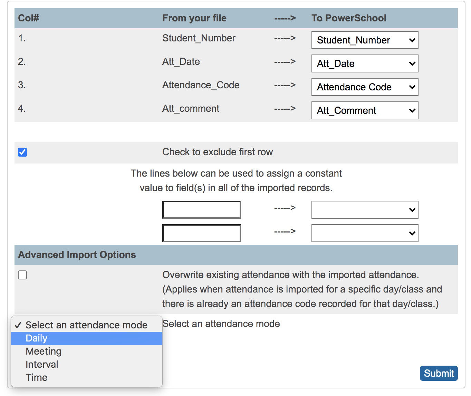Expand the Att_Date mapping dropdown
Screen dimensions: 471x396
pyautogui.click(x=365, y=63)
